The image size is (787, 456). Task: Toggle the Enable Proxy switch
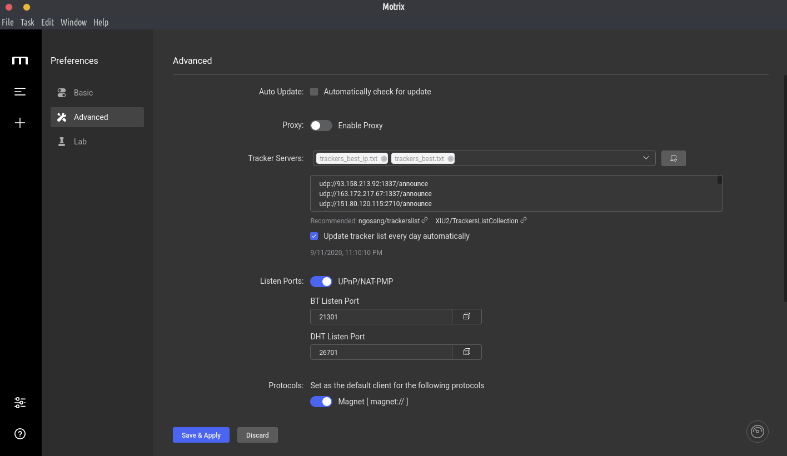coord(321,126)
